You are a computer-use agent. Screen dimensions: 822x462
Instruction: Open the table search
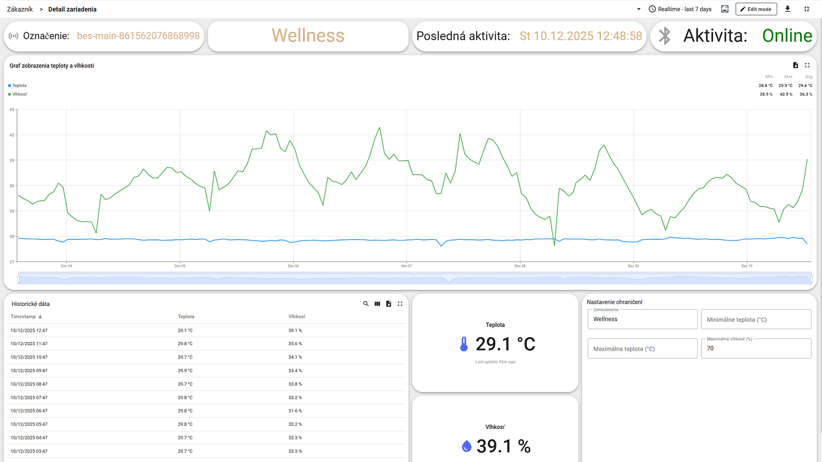coord(366,304)
